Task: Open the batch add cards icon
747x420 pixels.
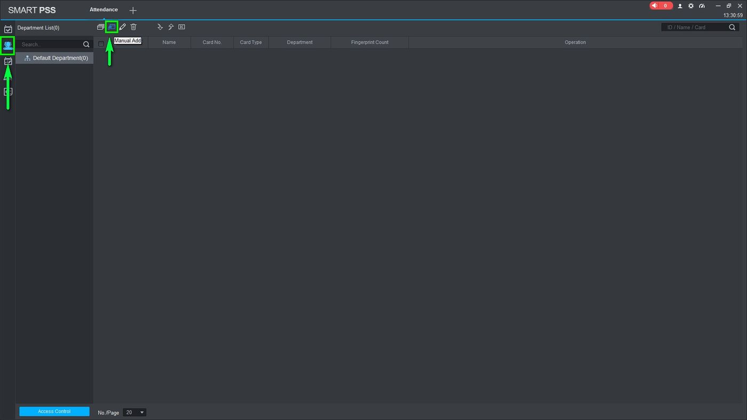Action: [100, 27]
